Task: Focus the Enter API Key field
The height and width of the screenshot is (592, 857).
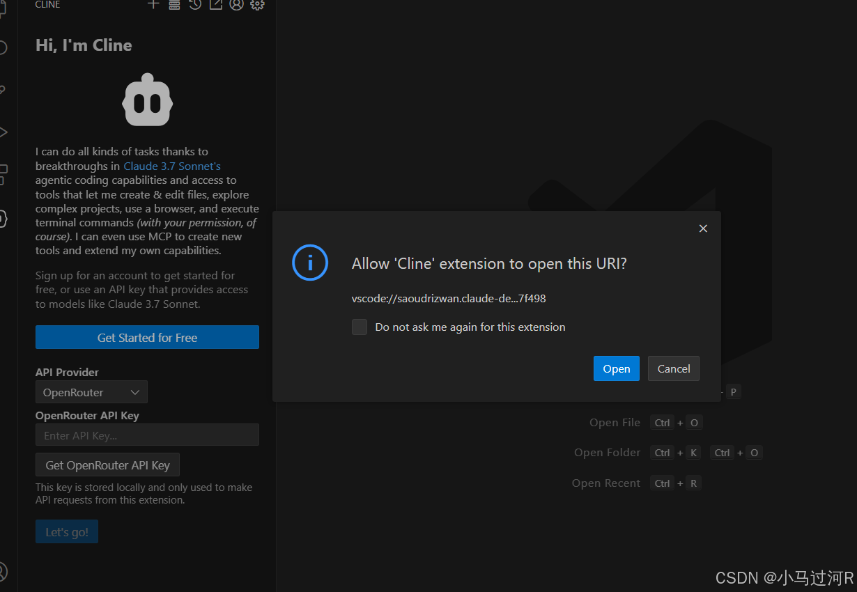Action: [147, 435]
